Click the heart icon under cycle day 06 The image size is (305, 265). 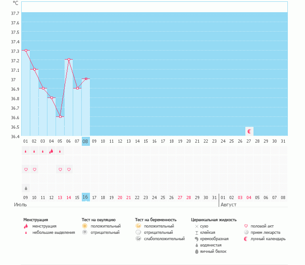coord(69,169)
